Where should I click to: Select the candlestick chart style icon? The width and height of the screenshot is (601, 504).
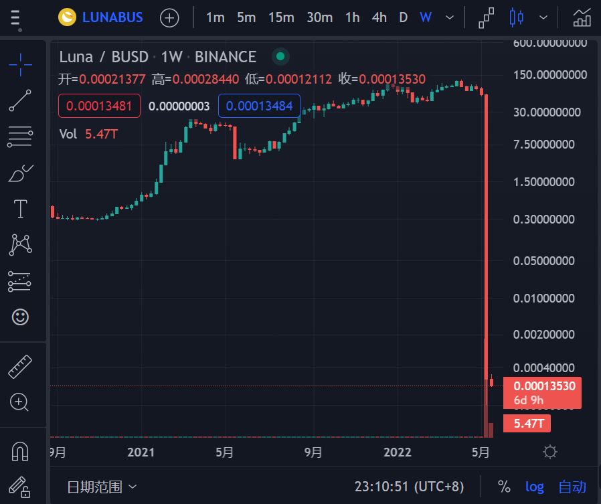pyautogui.click(x=516, y=17)
